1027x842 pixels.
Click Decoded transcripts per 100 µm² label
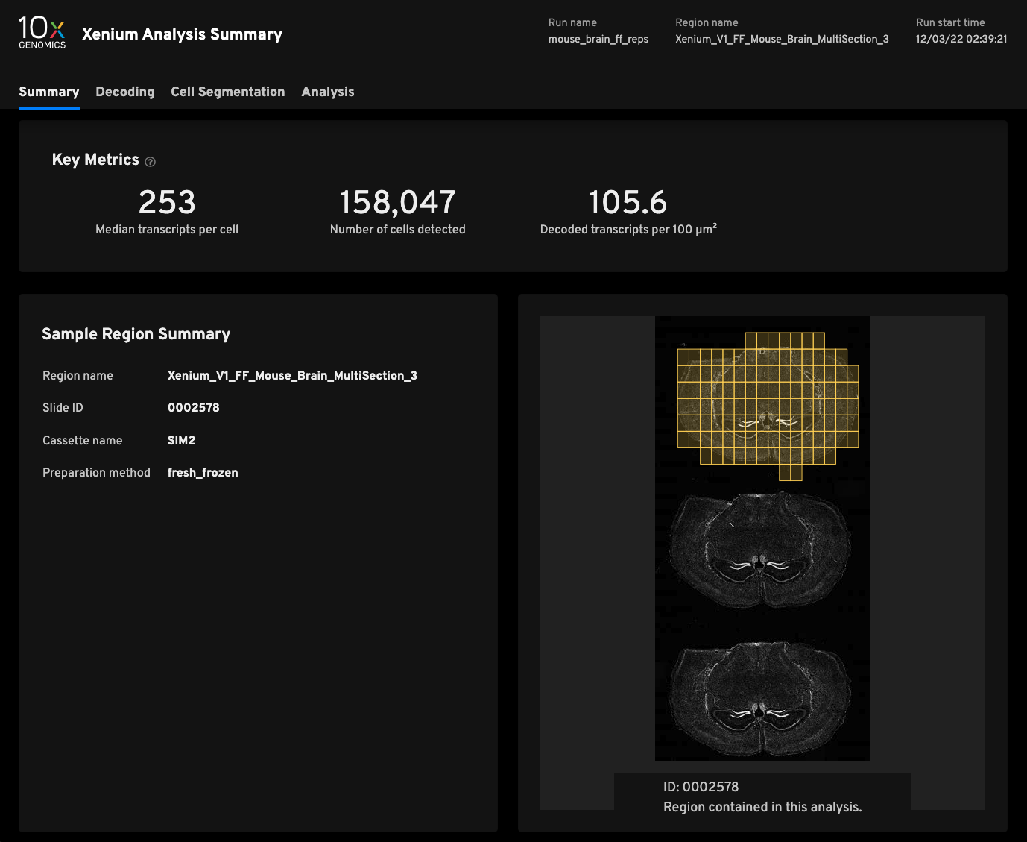click(x=628, y=229)
